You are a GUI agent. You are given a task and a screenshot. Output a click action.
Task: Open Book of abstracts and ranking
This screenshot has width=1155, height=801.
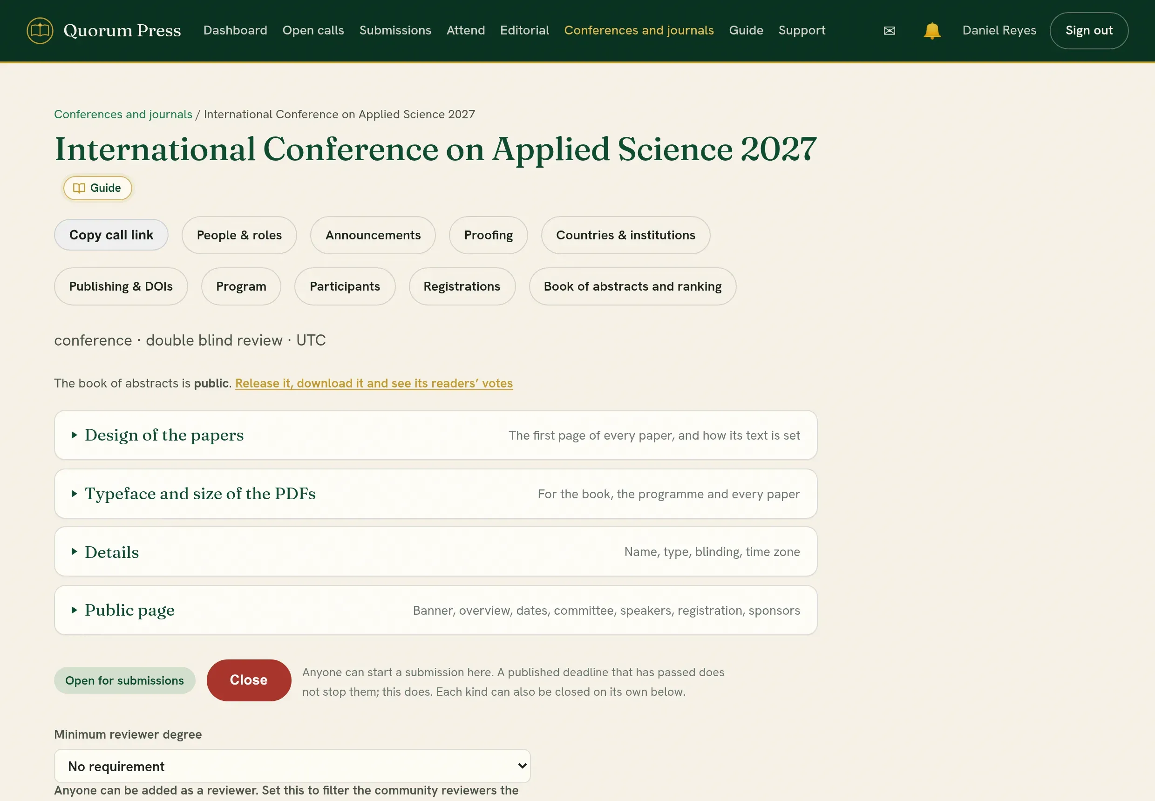point(632,286)
